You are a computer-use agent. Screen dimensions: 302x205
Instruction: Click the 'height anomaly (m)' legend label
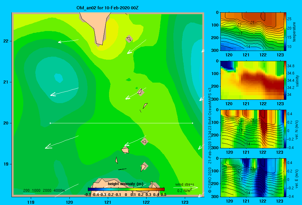click(126, 184)
